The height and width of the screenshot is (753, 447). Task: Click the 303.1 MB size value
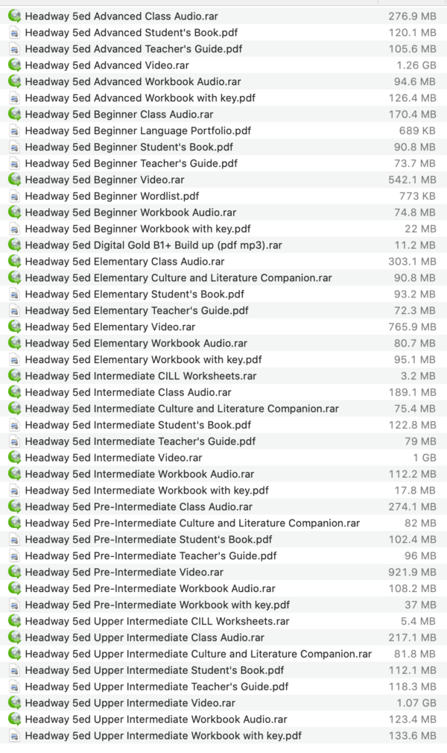[x=413, y=261]
